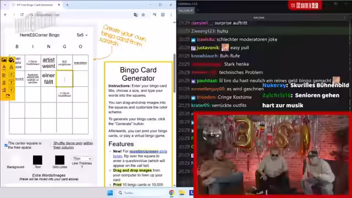
Task: Edit the HenkESCorner Bingo title field
Action: point(40,35)
